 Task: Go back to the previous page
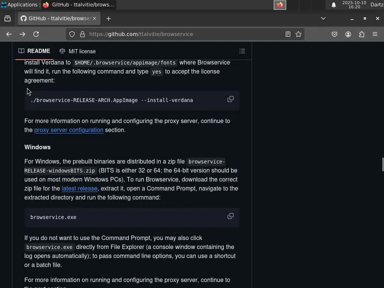pyautogui.click(x=9, y=34)
